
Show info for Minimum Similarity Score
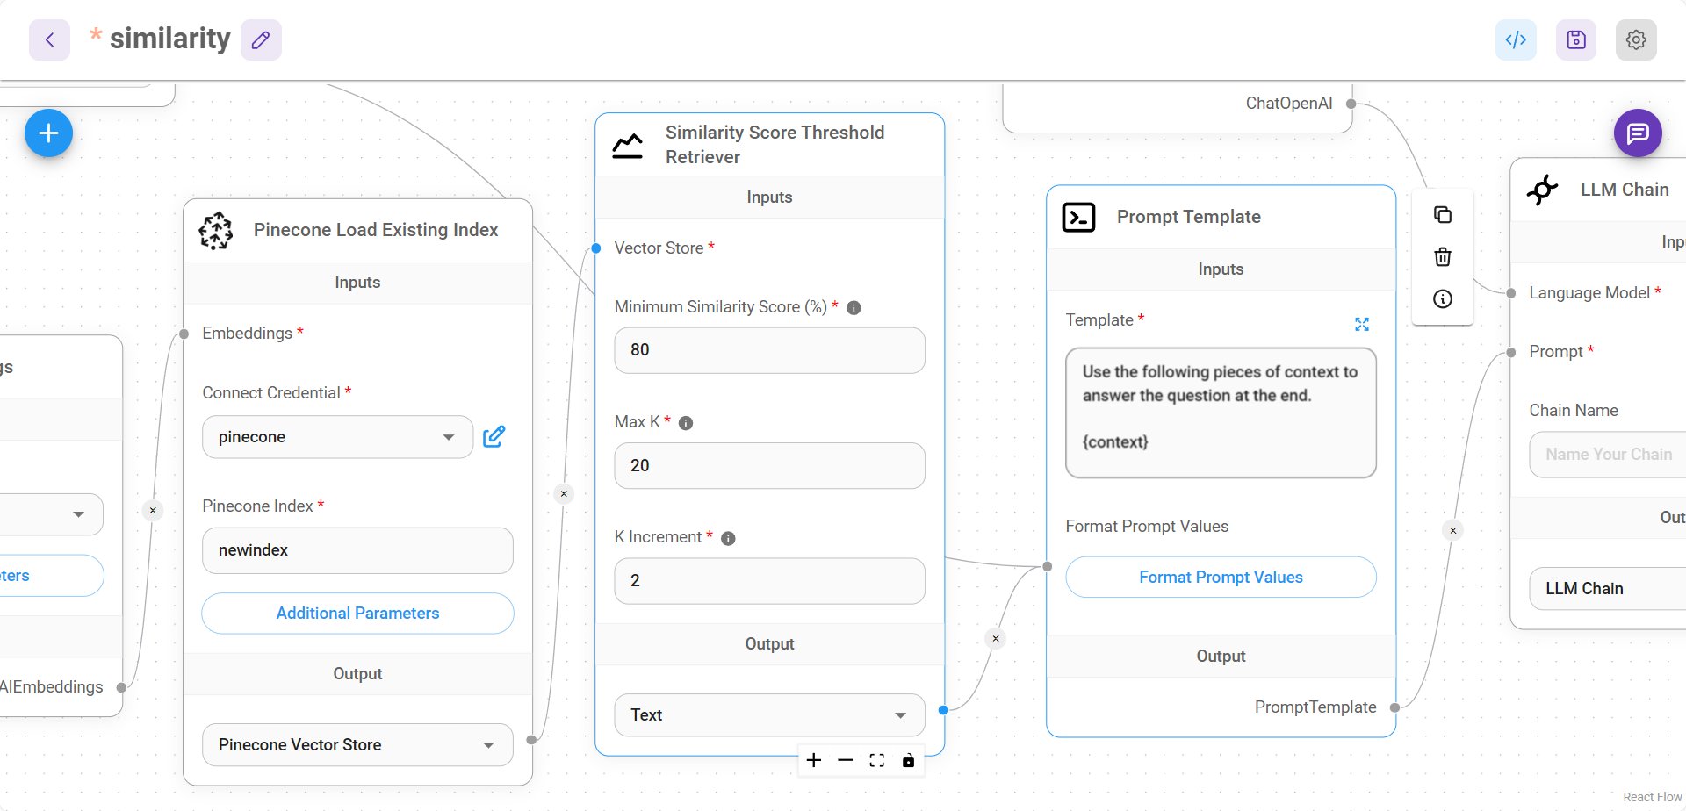tap(854, 308)
